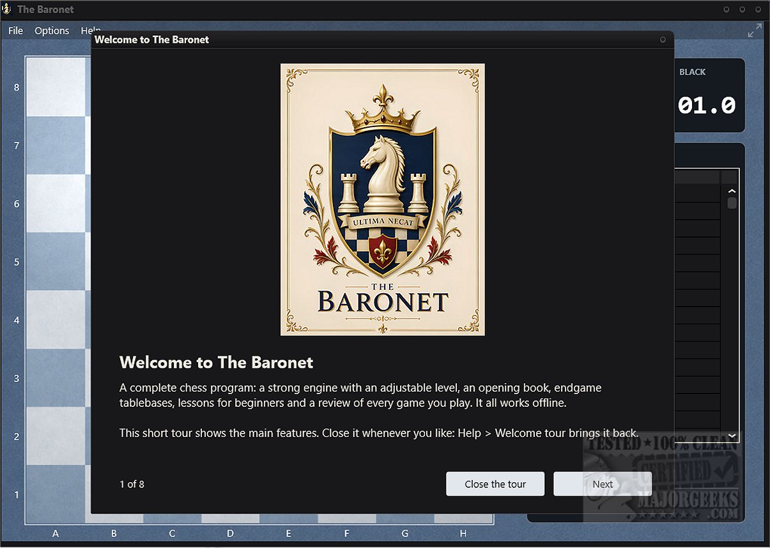This screenshot has height=548, width=770.
Task: Click the Baronet crest logo image
Action: [382, 199]
